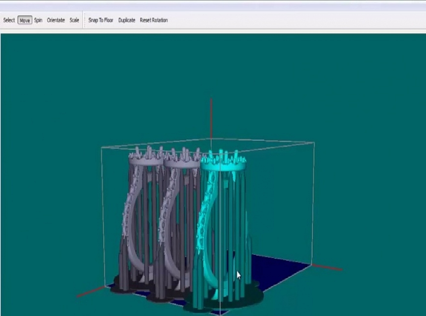
Task: Click the top crown ring of the leftmost gray model
Action: point(146,160)
